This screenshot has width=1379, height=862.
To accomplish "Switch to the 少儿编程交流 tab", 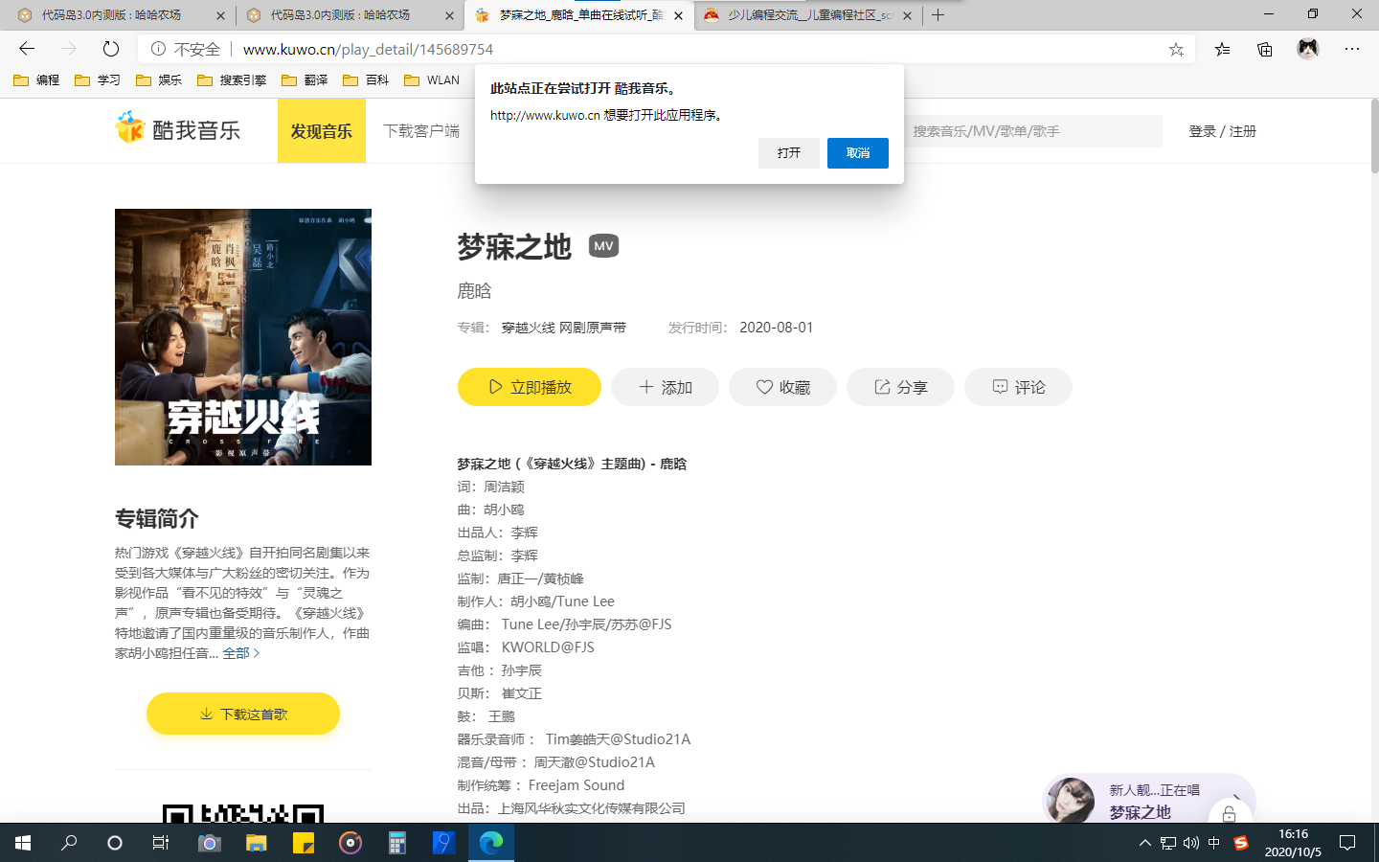I will [808, 15].
